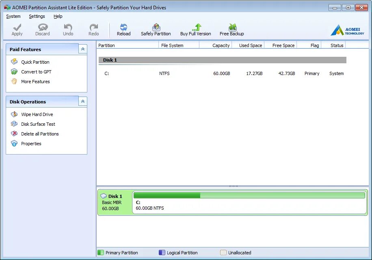Select the Quick Partition link
The image size is (372, 260).
coord(35,62)
